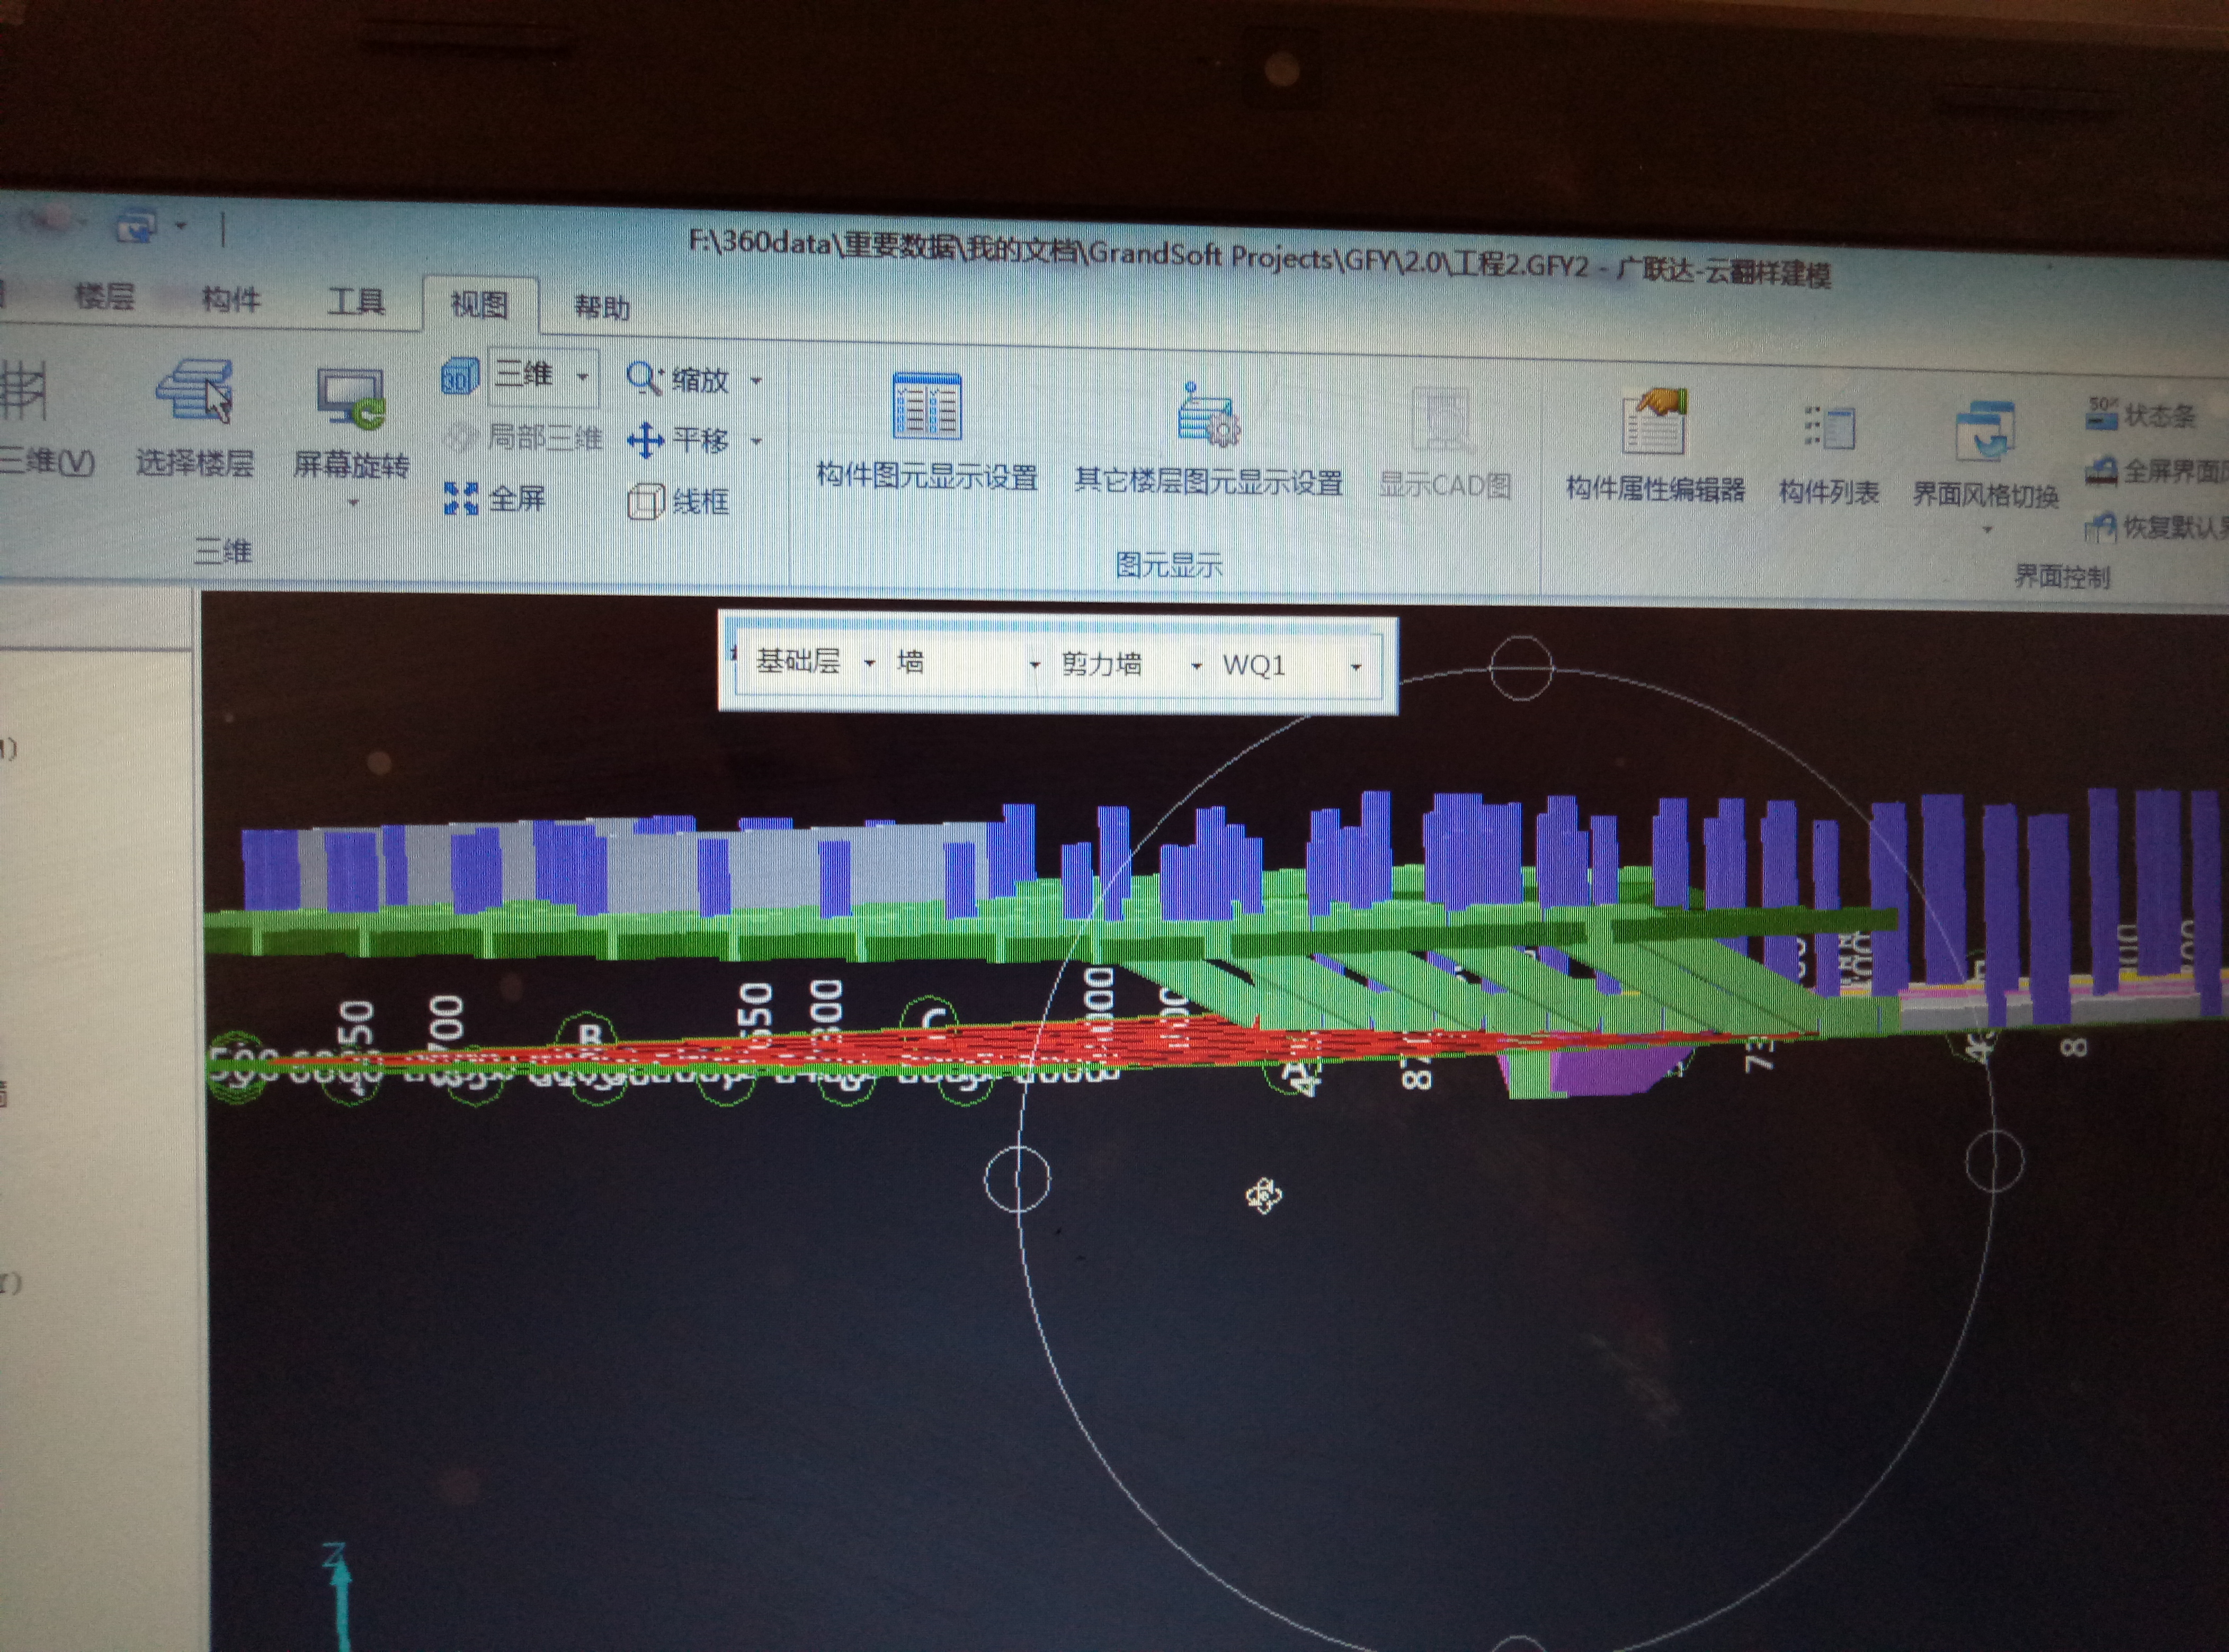Open the 剪力墙 subtype dropdown
This screenshot has height=1652, width=2229.
[1196, 666]
